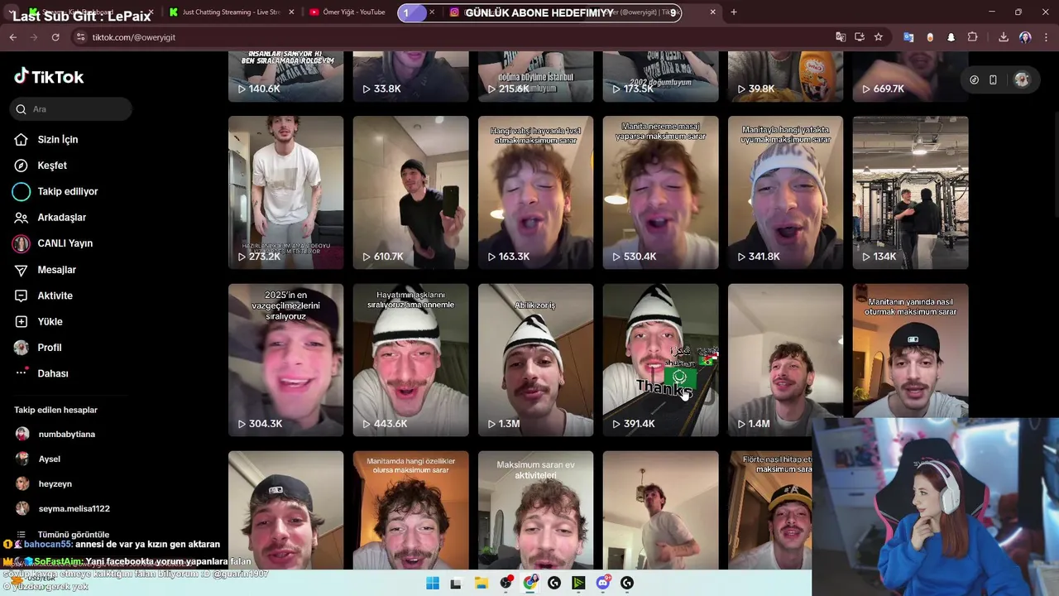Open Arkadaşlar section
This screenshot has height=596, width=1059.
61,218
